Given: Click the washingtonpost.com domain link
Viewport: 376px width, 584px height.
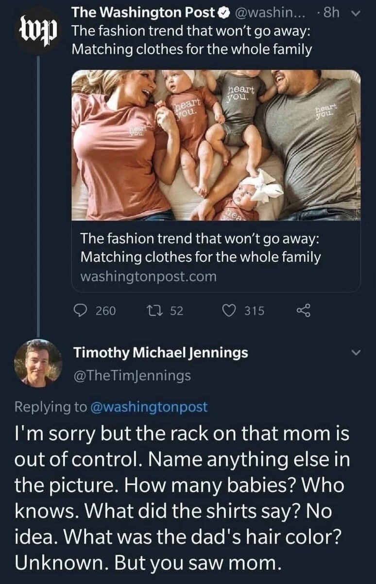Looking at the screenshot, I should (148, 276).
